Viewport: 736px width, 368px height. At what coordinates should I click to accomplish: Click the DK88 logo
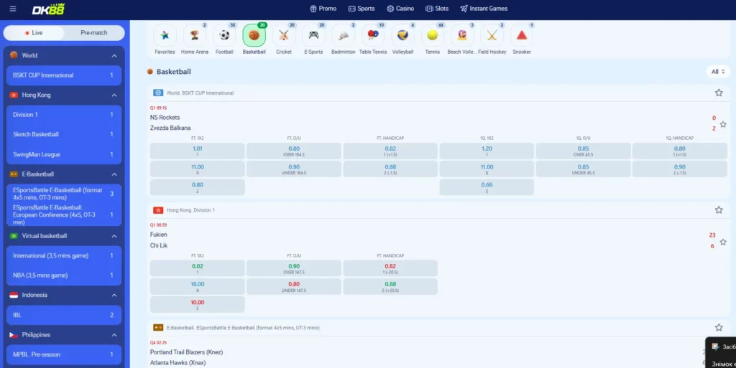point(48,9)
